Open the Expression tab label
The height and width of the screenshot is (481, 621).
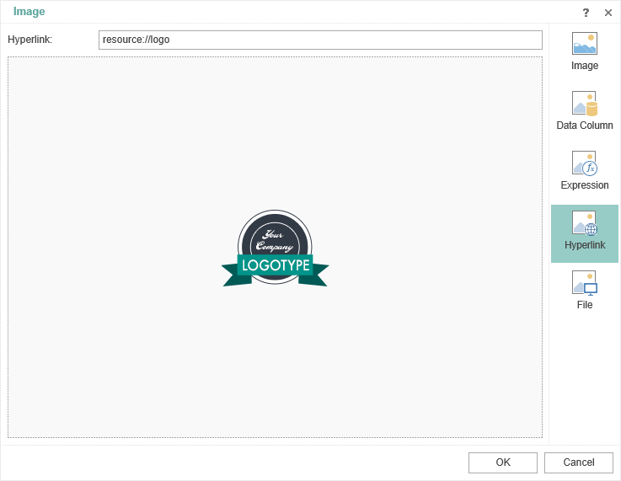pyautogui.click(x=584, y=185)
